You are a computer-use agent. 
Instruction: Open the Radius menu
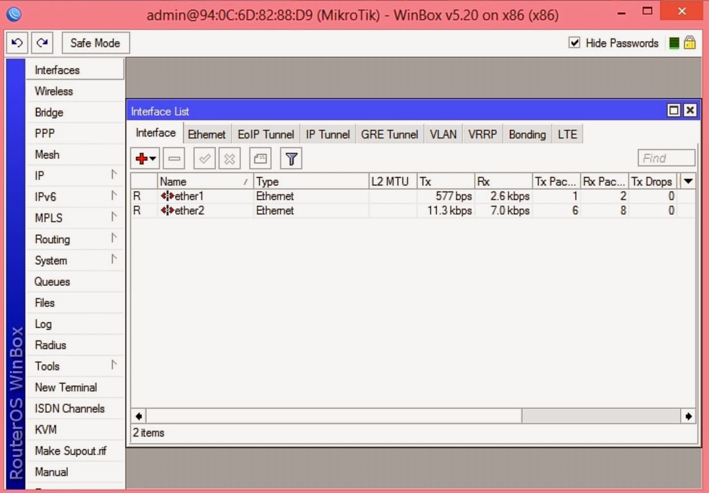tap(75, 345)
